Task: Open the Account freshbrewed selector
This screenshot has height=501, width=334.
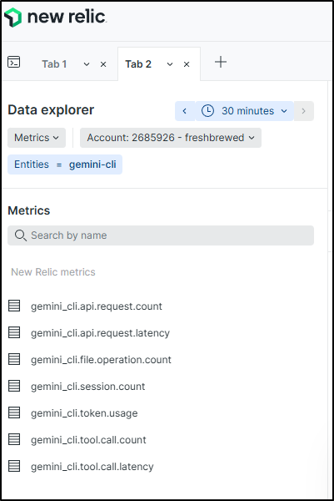Action: 171,138
